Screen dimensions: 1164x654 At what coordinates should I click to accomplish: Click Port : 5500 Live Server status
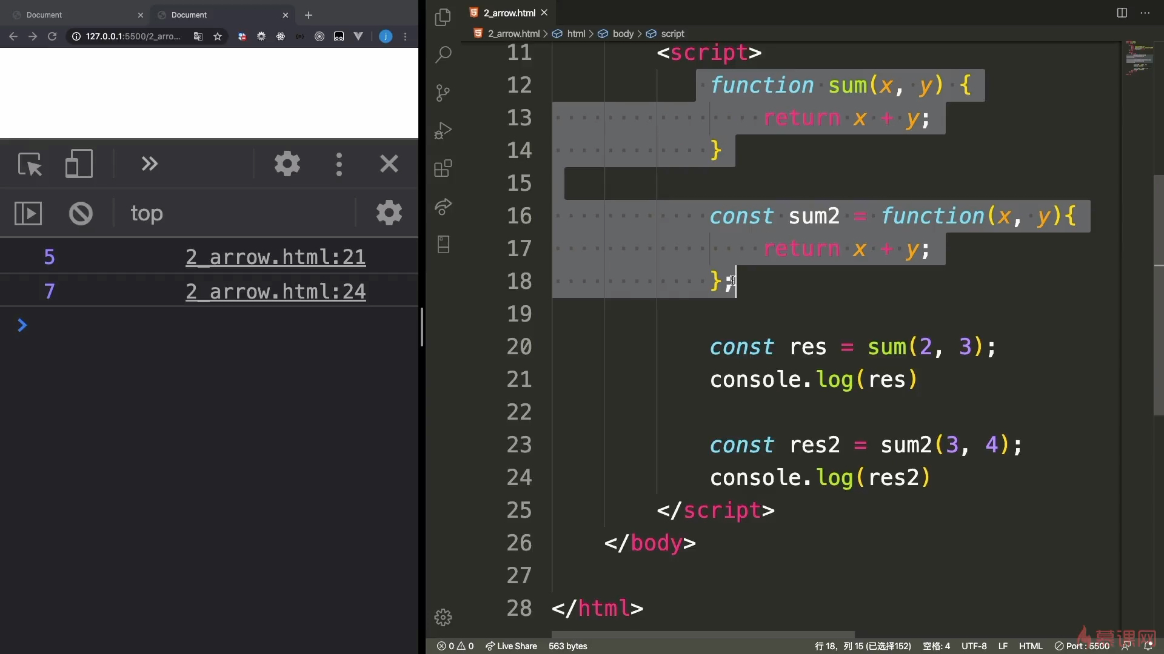pyautogui.click(x=1082, y=646)
